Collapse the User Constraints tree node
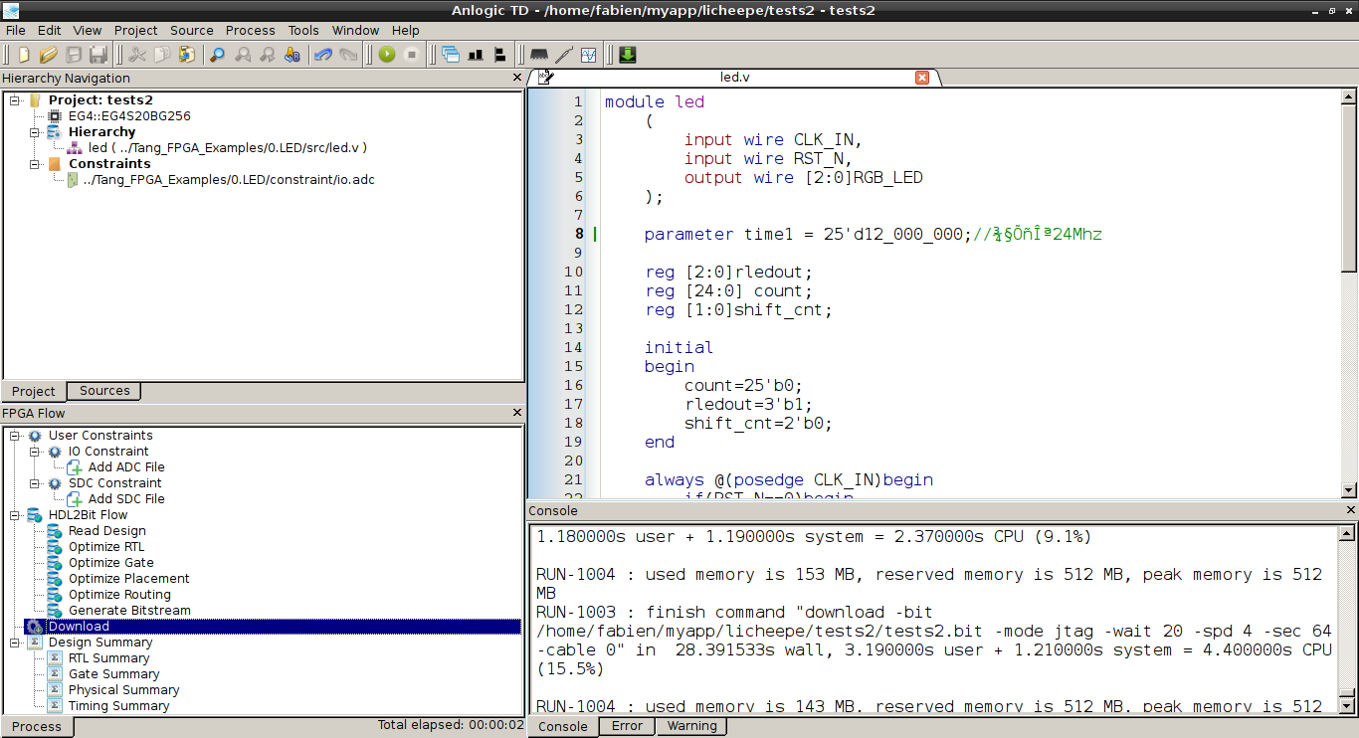1359x738 pixels. click(x=15, y=436)
